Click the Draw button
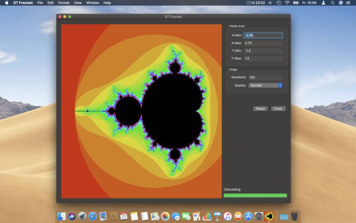The height and width of the screenshot is (223, 356). coord(278,108)
